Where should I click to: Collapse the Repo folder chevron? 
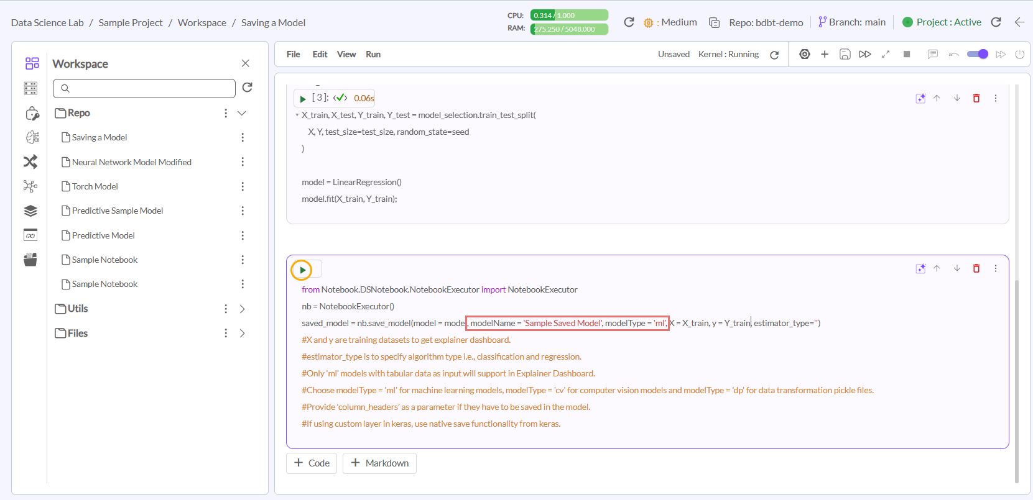tap(242, 113)
